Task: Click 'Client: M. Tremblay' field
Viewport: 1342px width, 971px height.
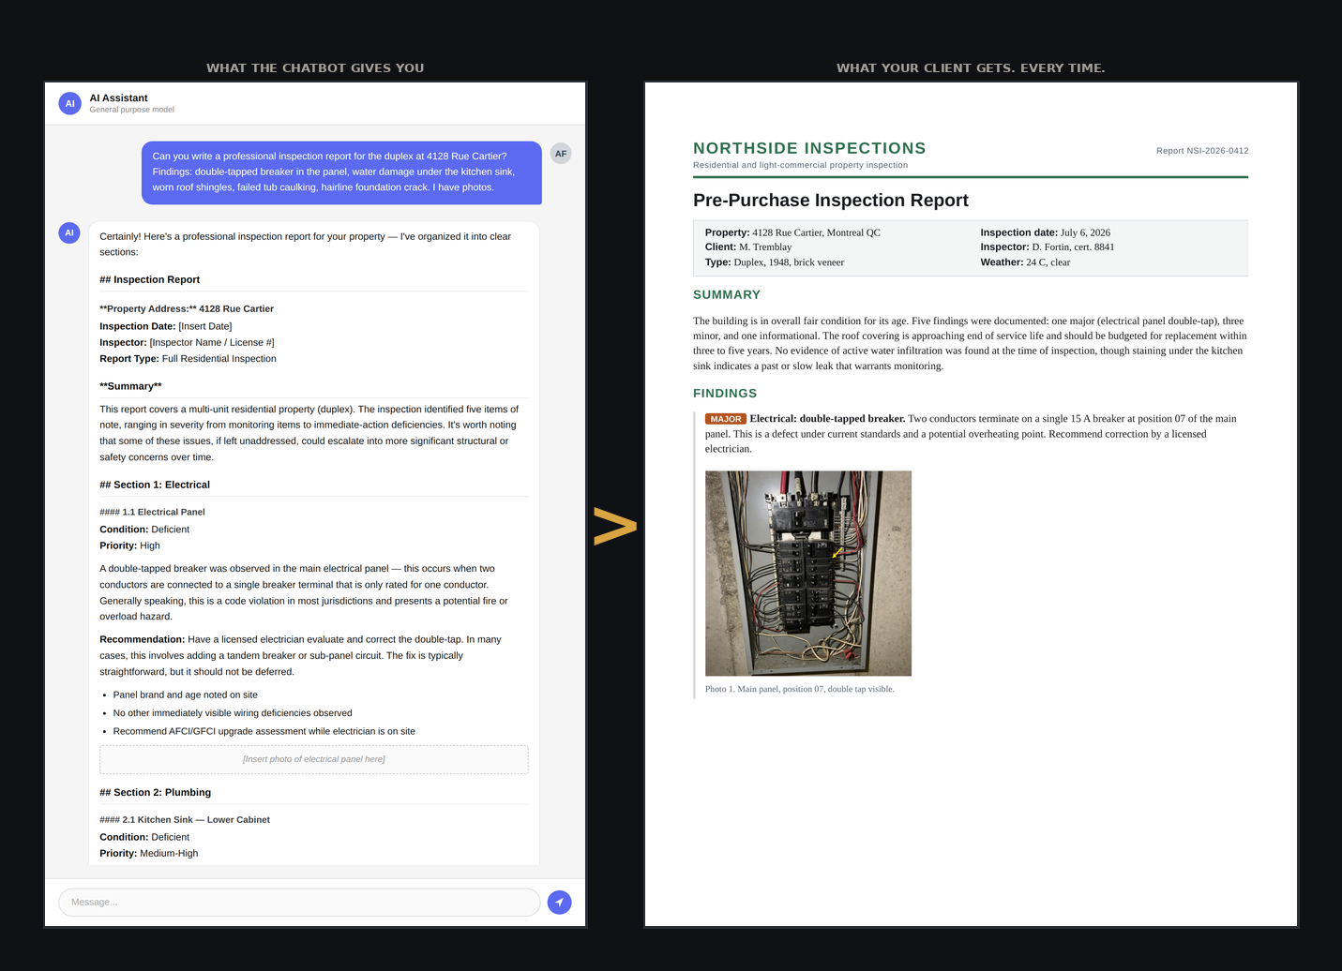Action: click(x=748, y=246)
